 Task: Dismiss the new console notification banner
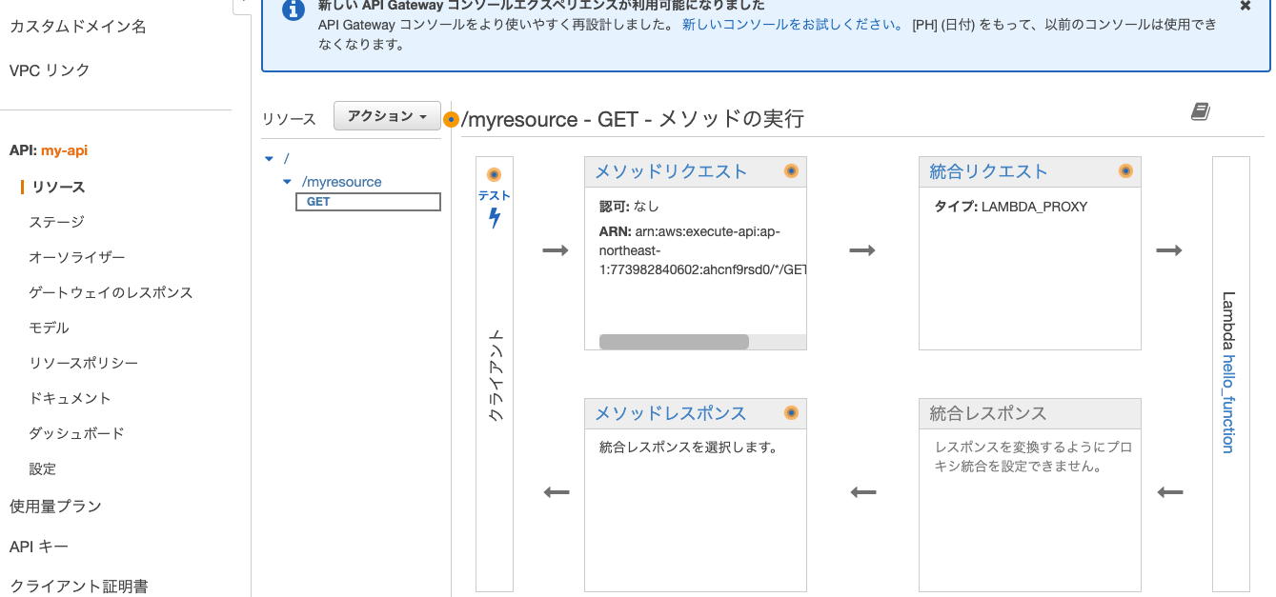point(1245,6)
